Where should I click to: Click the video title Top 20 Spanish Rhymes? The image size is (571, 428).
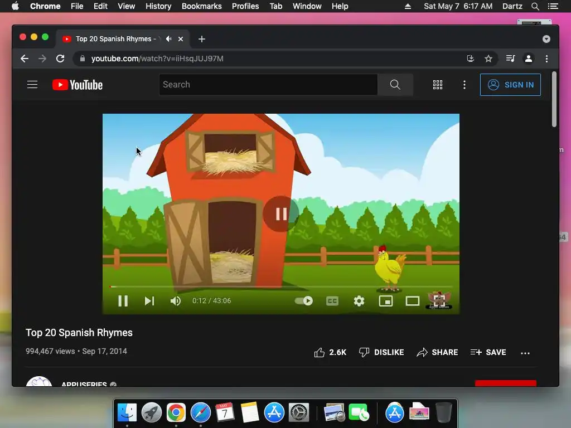coord(79,333)
